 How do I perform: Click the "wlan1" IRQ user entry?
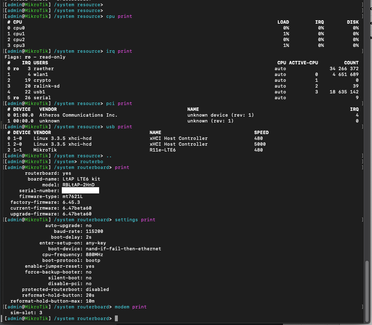click(41, 75)
